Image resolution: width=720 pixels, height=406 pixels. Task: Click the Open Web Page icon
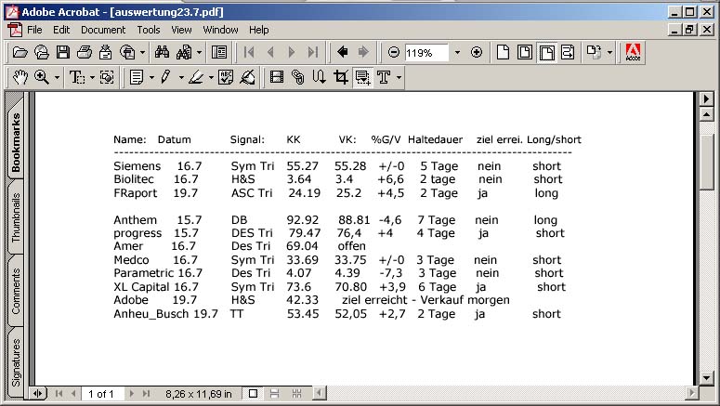(x=41, y=52)
